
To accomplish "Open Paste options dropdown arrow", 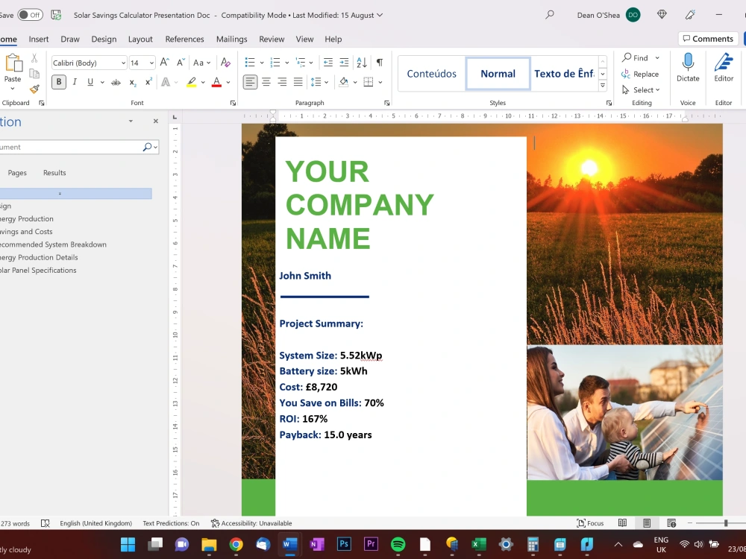I will point(13,89).
